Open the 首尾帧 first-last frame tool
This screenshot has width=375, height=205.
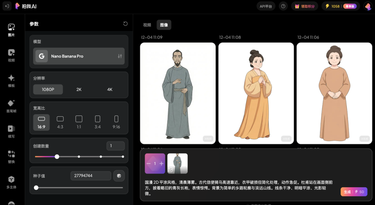pyautogui.click(x=11, y=106)
